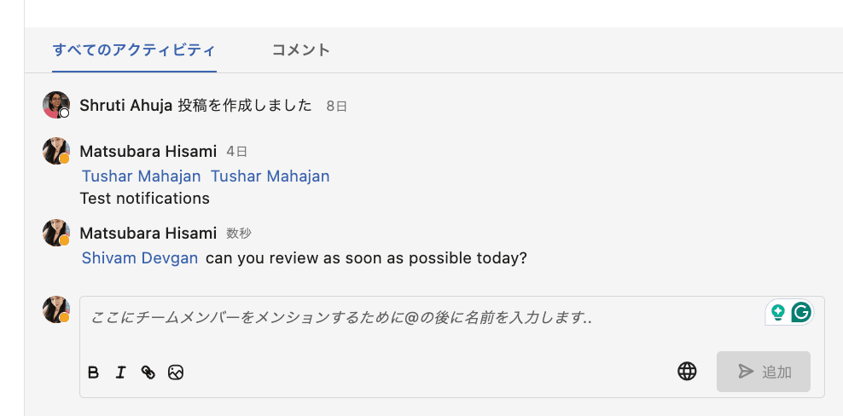Screen dimensions: 843x416
Task: Toggle italic formatting in comment editor
Action: (120, 372)
